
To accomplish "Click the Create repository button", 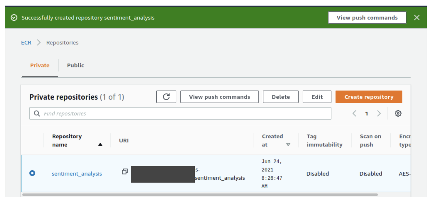I will pyautogui.click(x=369, y=97).
